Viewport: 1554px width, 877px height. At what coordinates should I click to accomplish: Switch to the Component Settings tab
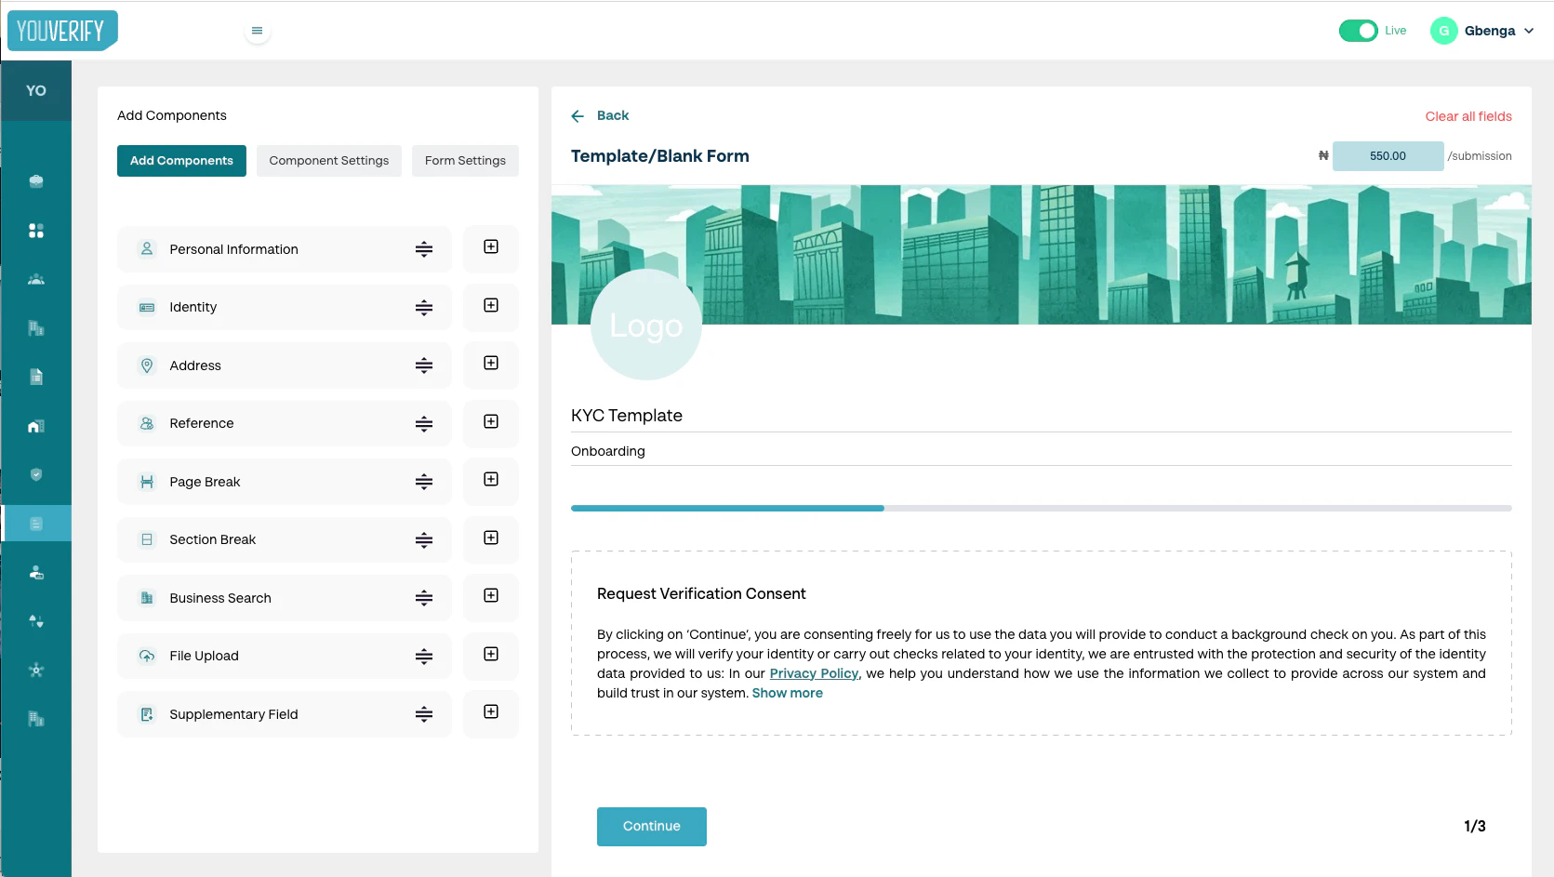[328, 160]
